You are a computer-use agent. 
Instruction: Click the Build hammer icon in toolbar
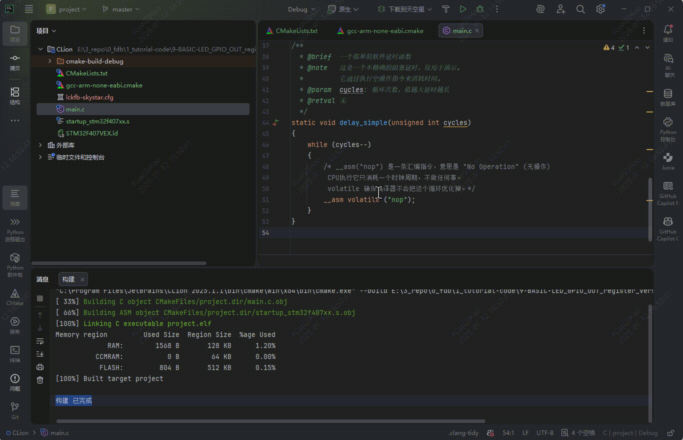tap(446, 9)
